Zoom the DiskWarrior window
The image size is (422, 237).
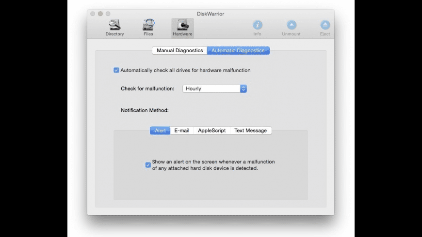point(108,14)
